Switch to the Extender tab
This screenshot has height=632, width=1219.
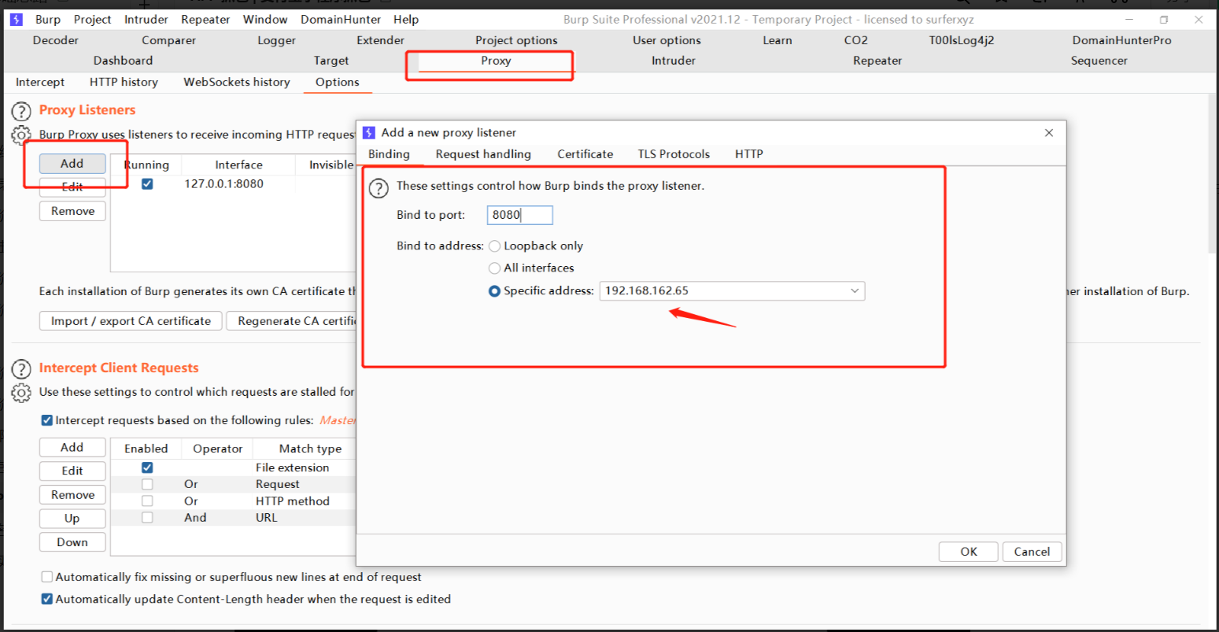(x=380, y=40)
